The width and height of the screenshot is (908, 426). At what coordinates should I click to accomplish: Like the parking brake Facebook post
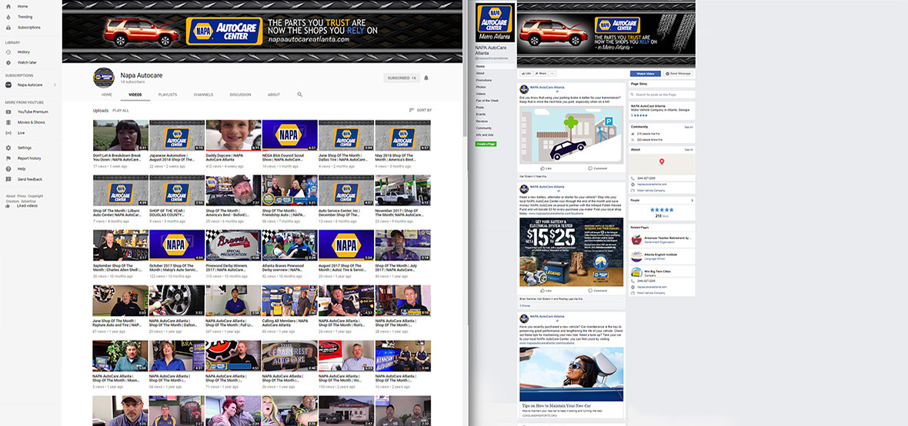[546, 168]
